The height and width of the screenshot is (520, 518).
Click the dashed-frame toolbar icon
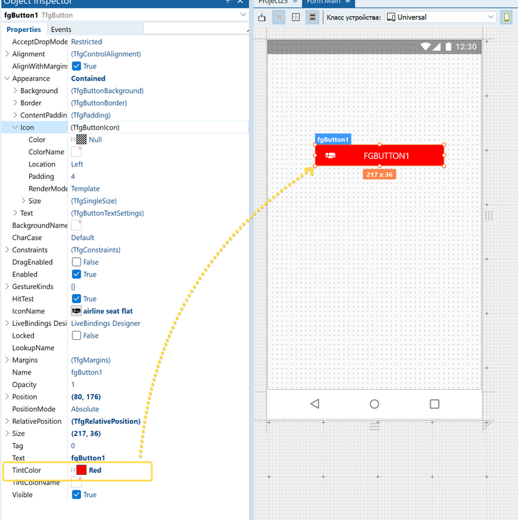(313, 17)
